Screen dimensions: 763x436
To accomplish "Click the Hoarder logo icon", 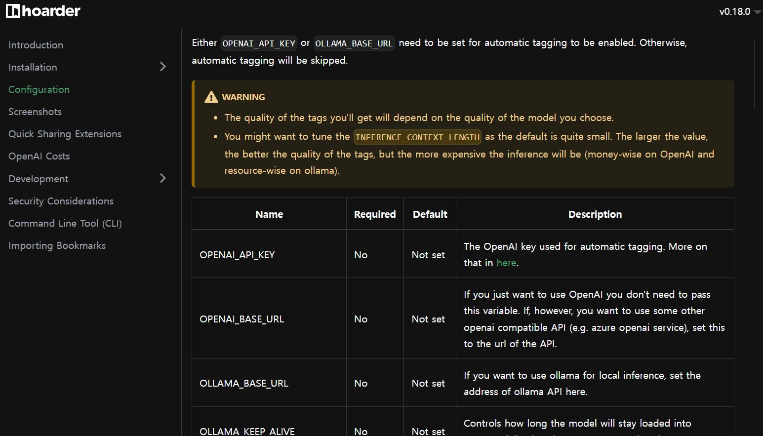I will click(x=13, y=11).
